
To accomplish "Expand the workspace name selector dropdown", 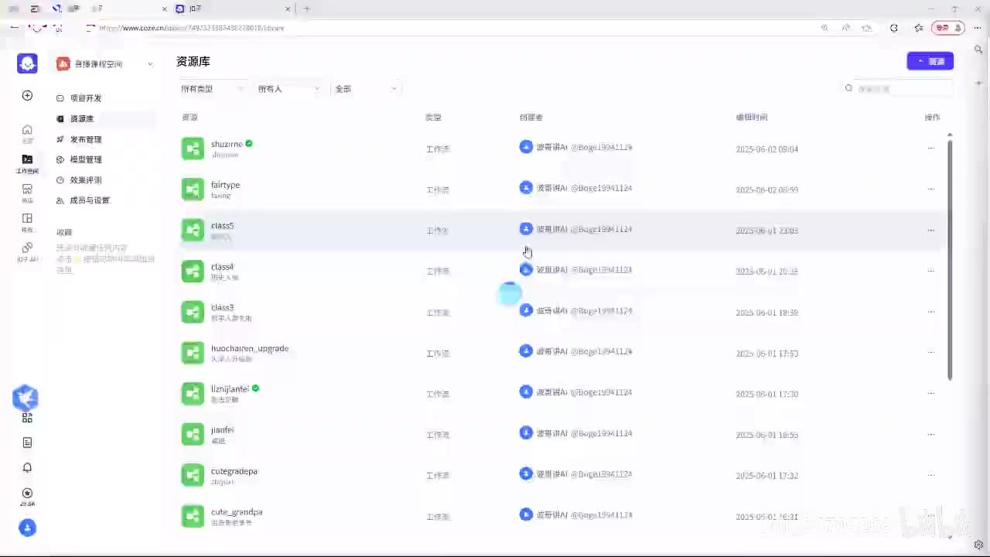I will coord(104,64).
